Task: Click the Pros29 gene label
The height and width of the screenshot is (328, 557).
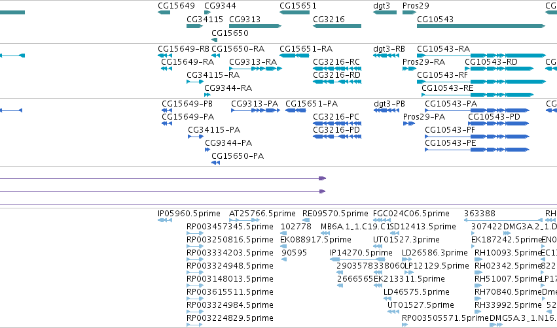Action: [x=416, y=6]
